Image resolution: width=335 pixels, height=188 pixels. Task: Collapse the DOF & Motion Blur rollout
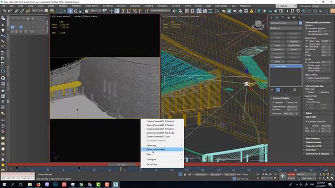pyautogui.click(x=318, y=86)
